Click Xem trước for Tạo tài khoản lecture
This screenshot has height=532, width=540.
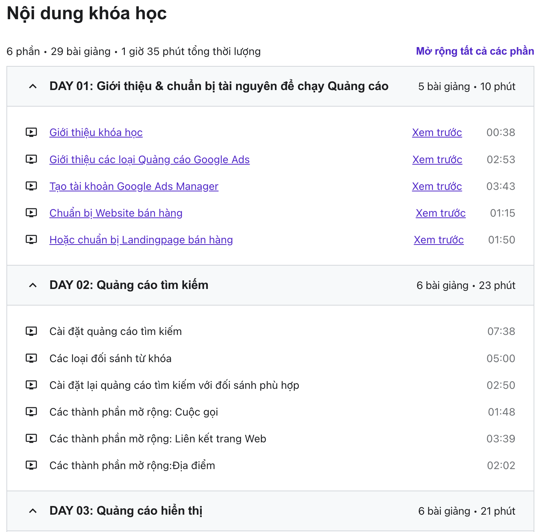(x=437, y=187)
